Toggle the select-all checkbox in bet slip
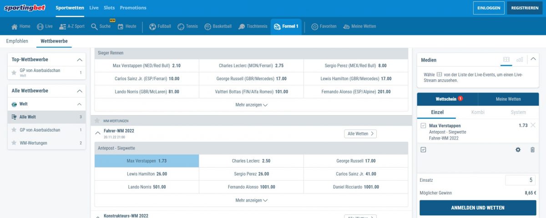Image resolution: width=546 pixels, height=218 pixels. 423,150
